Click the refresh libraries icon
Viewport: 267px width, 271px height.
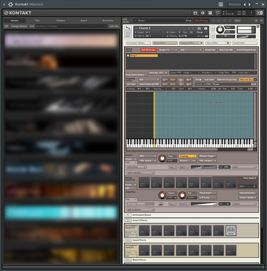click(x=6, y=26)
